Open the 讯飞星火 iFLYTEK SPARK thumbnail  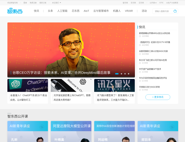(114, 85)
